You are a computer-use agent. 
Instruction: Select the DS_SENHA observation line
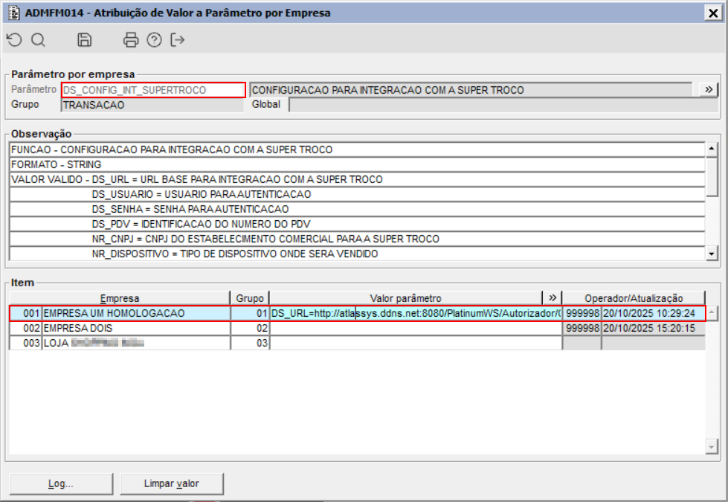(357, 209)
